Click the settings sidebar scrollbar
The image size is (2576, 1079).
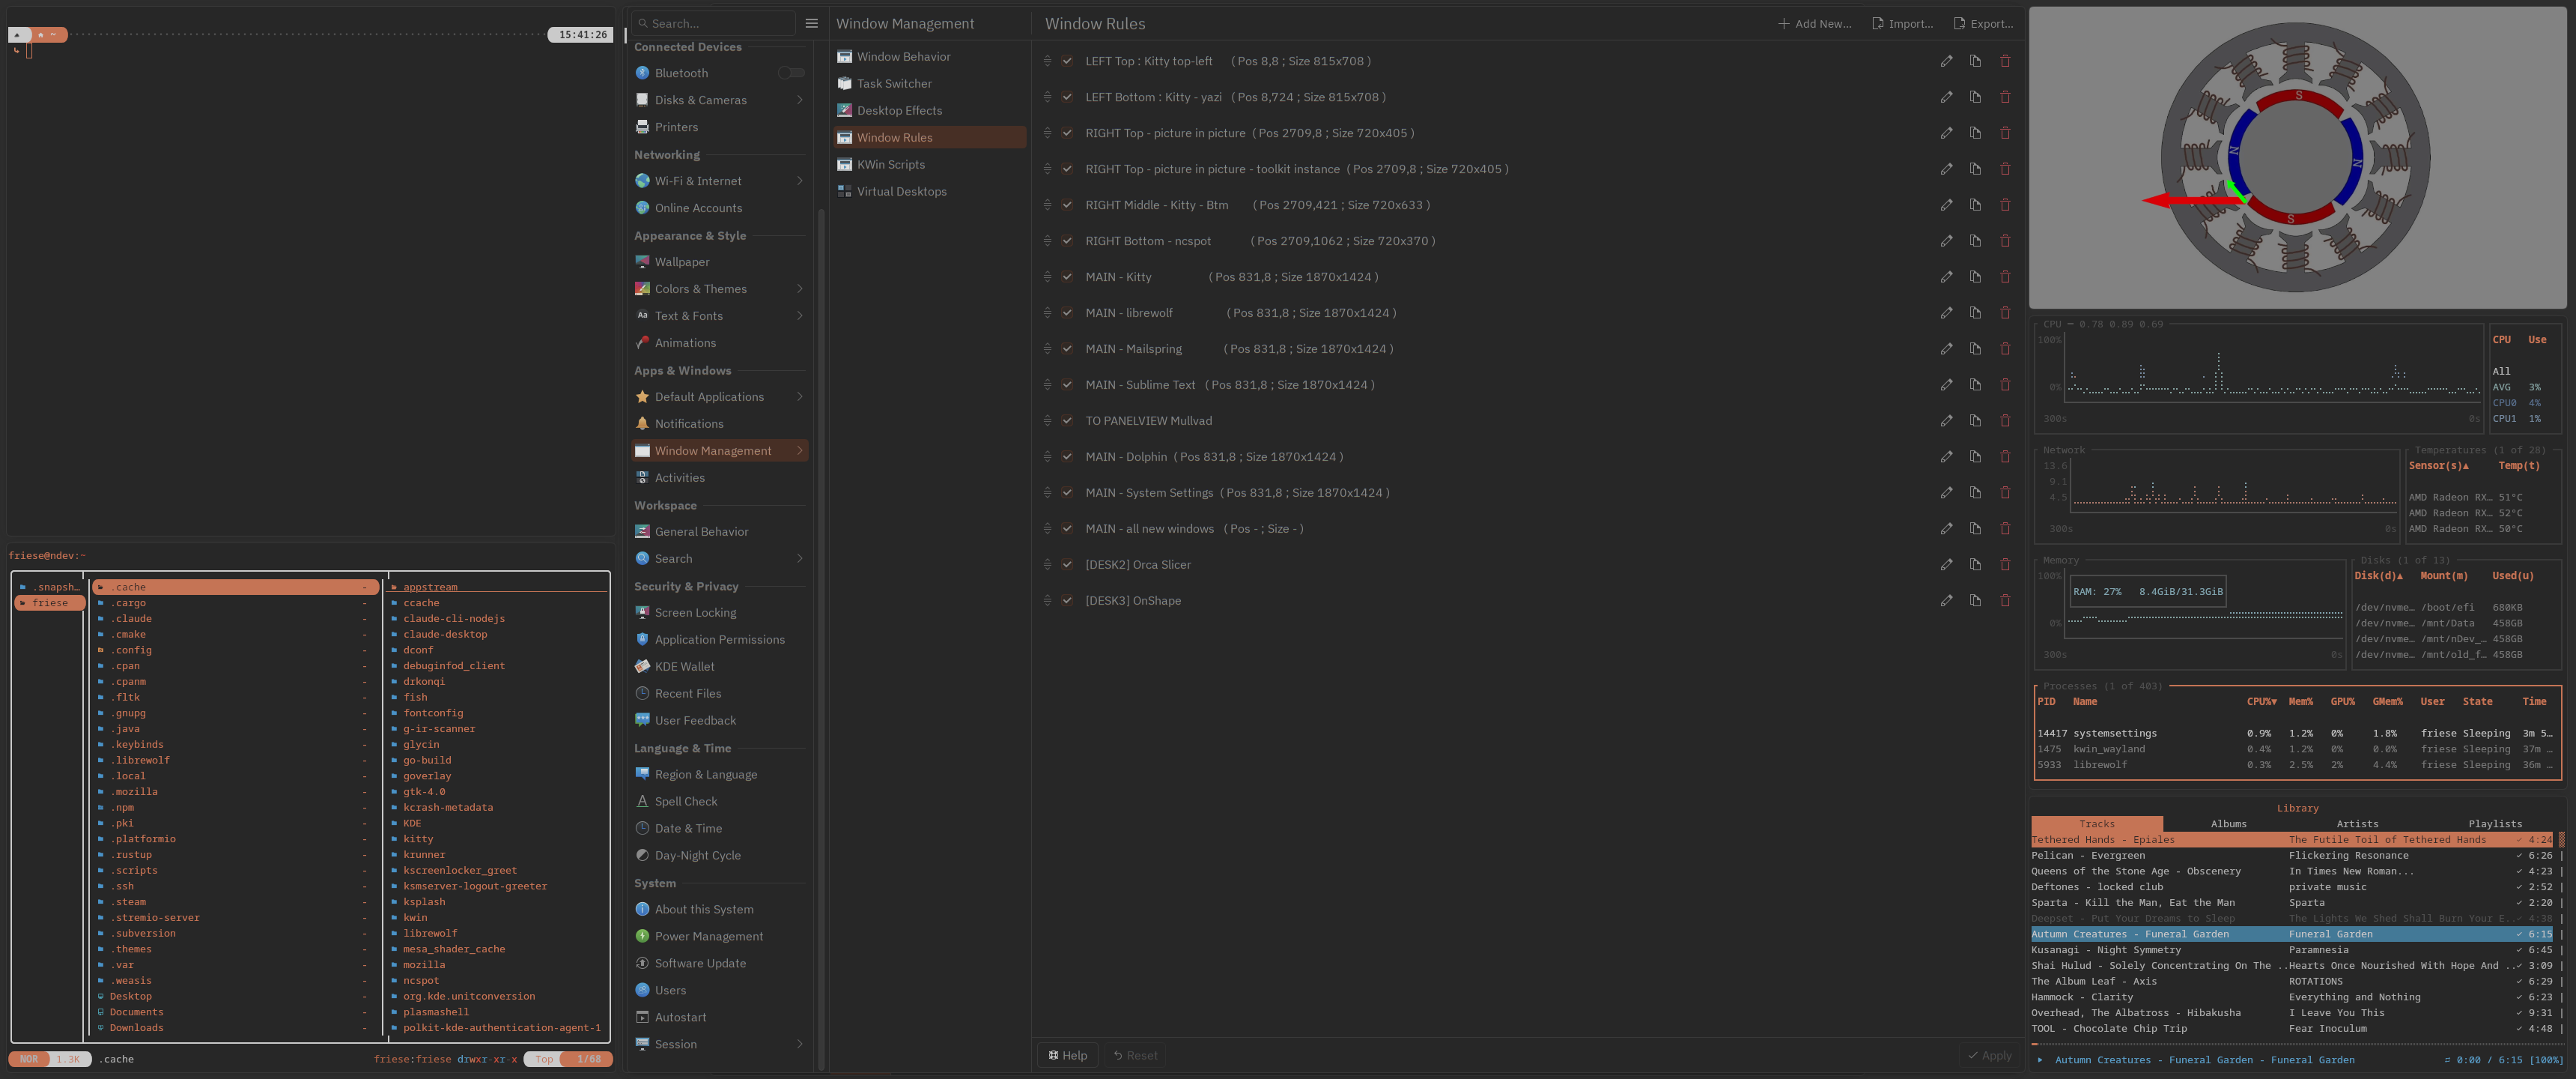tap(821, 641)
